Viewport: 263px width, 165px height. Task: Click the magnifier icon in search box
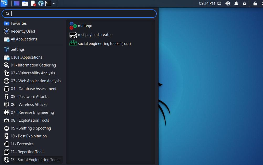(x=8, y=14)
